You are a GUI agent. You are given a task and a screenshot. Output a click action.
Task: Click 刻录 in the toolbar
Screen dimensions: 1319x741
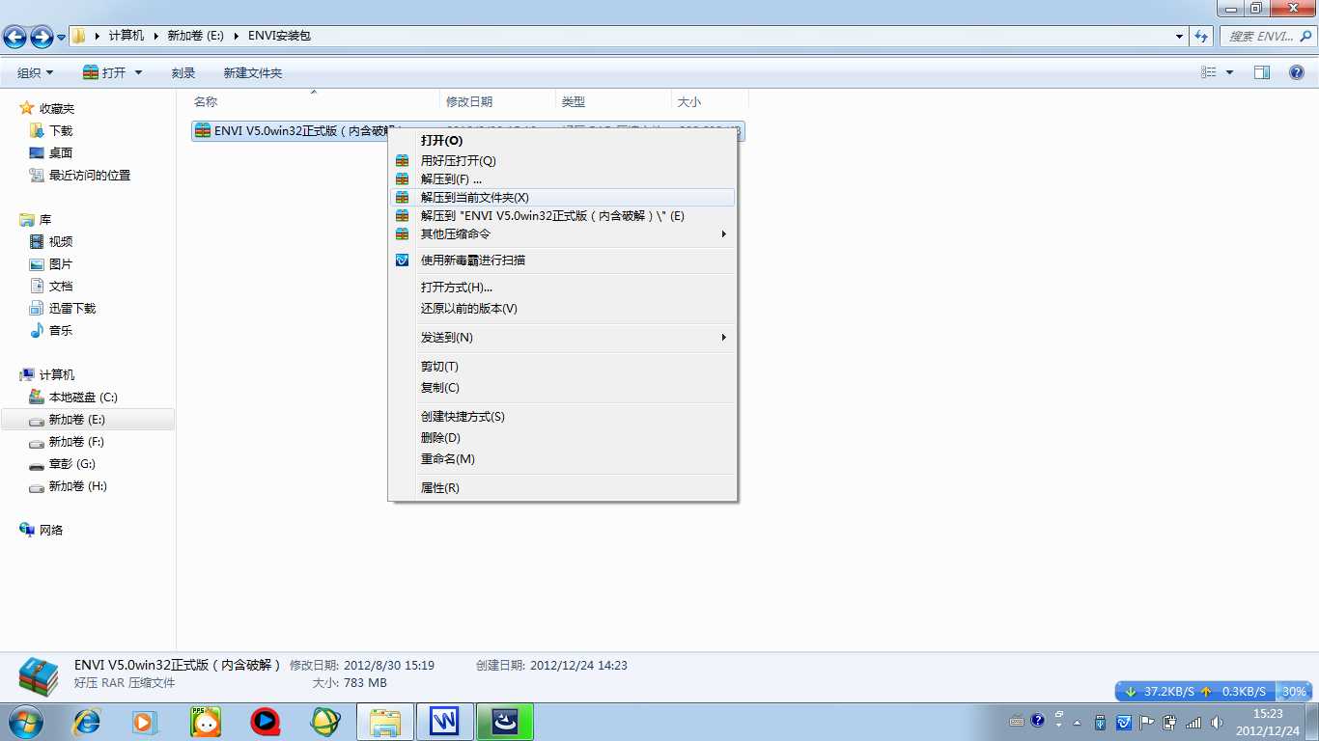(x=183, y=72)
